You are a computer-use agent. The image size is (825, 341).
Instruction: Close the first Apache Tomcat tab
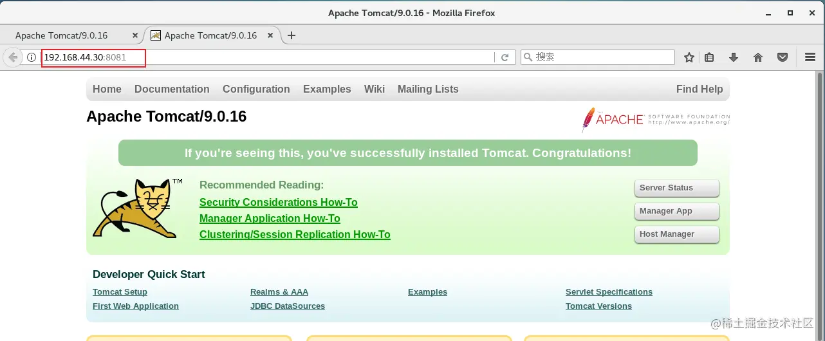pos(134,35)
